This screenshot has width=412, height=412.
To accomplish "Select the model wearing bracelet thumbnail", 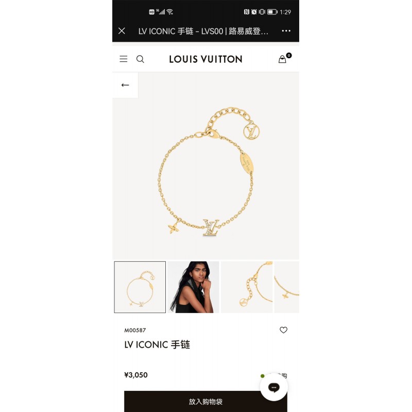I will (194, 287).
